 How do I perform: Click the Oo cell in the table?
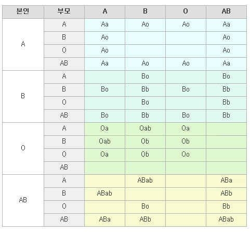coord(186,155)
